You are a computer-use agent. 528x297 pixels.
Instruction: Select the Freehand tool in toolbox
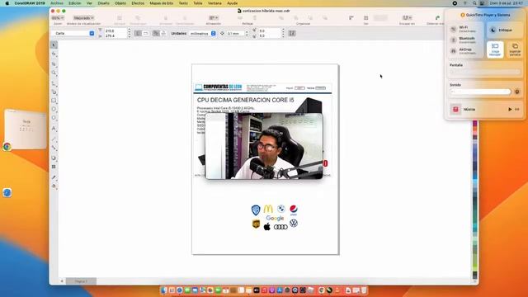pos(54,83)
